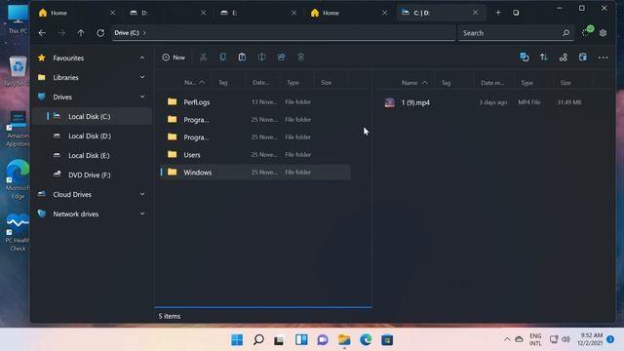Sort left pane by Name column header
The image size is (624, 351).
click(x=194, y=82)
